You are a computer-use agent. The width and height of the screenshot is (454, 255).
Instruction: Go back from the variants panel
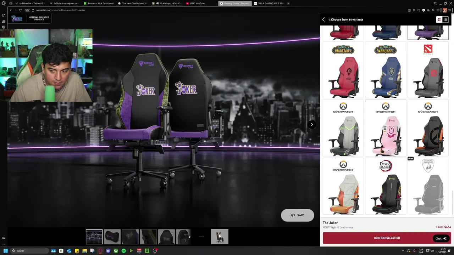point(323,19)
